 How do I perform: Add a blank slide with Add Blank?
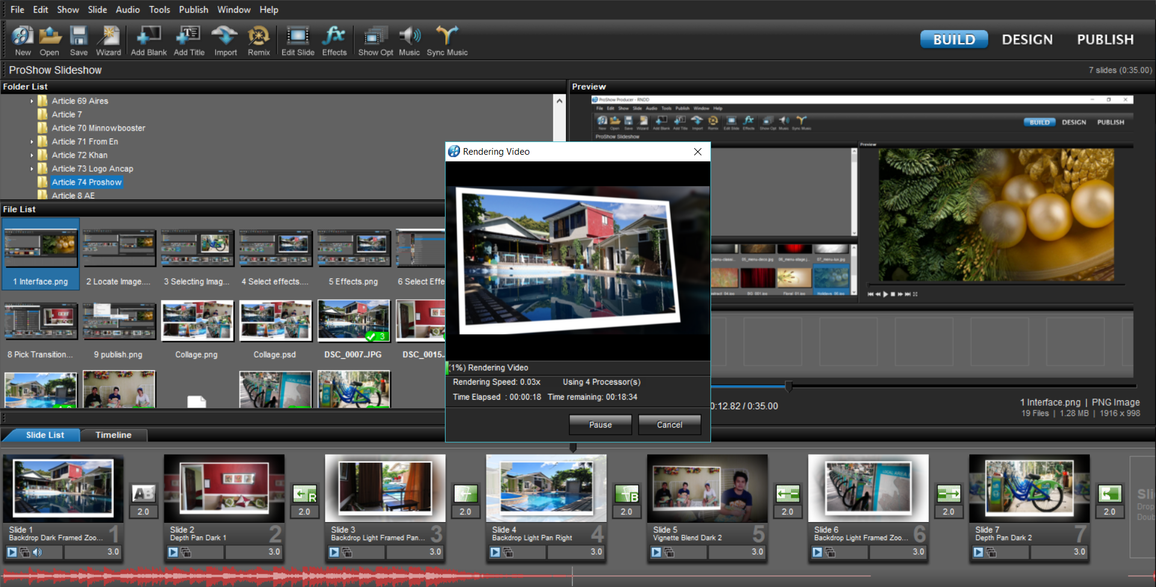(149, 41)
